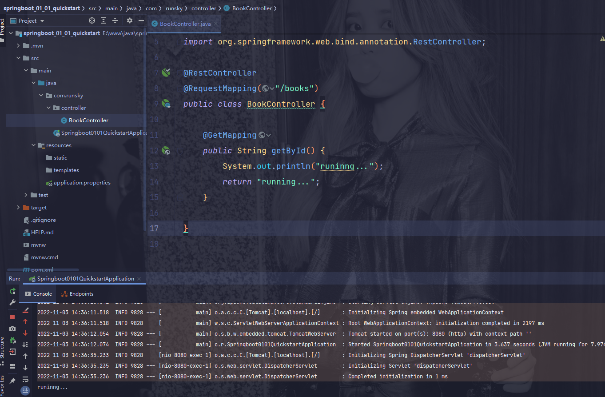Select opened file crosshair icon in Project panel
Image resolution: width=605 pixels, height=397 pixels.
92,20
